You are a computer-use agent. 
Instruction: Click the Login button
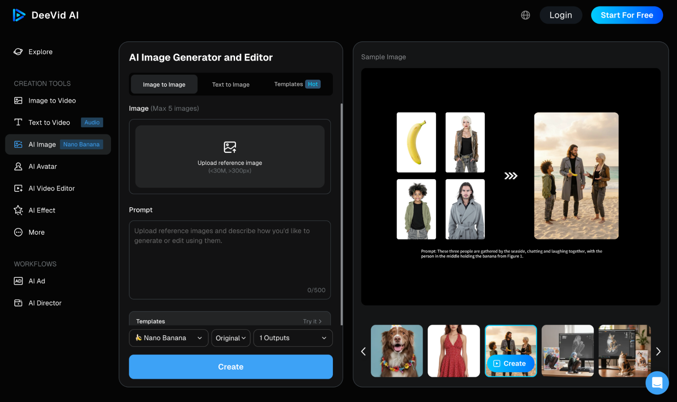coord(560,15)
